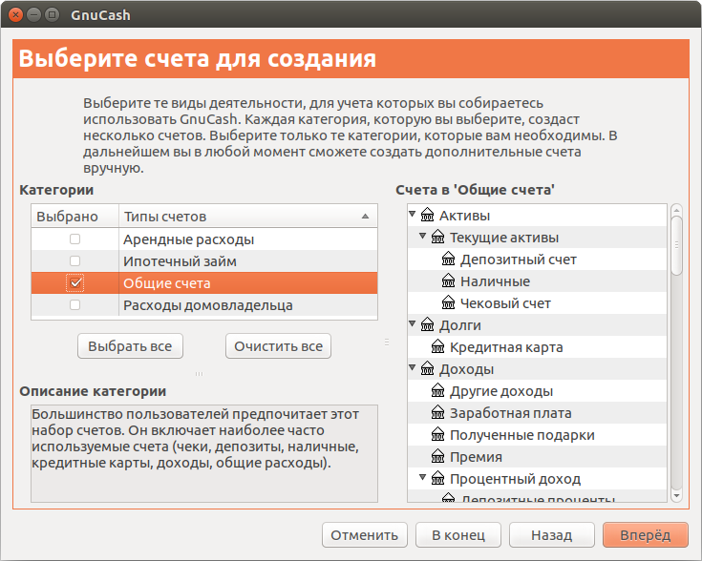Click the account icon of Кредитная карта
Screen dimensions: 702x561
click(x=437, y=346)
